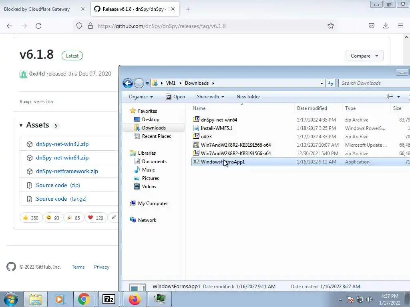Open Firefox downloads panel arrow icon
The height and width of the screenshot is (307, 410).
(386, 26)
